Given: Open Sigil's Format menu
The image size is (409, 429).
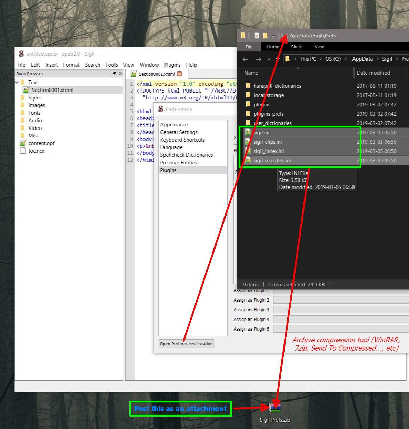Looking at the screenshot, I should [71, 65].
